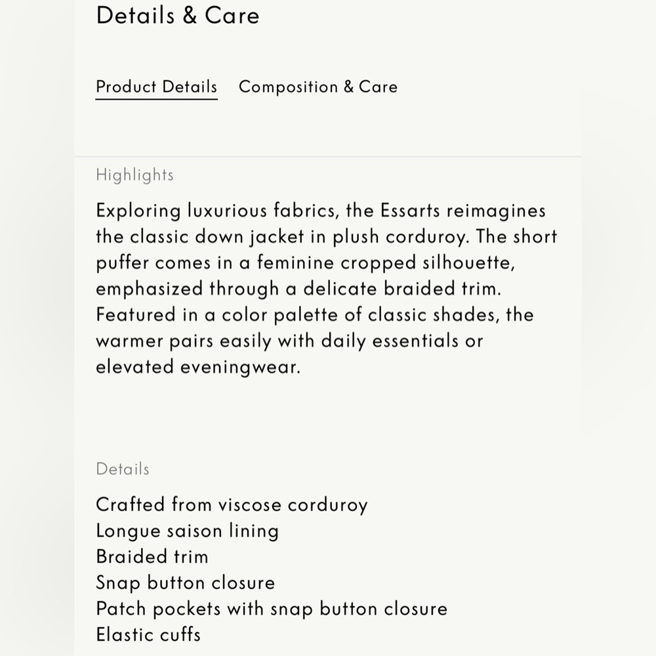
Task: Click the Details & Care heading
Action: [177, 16]
